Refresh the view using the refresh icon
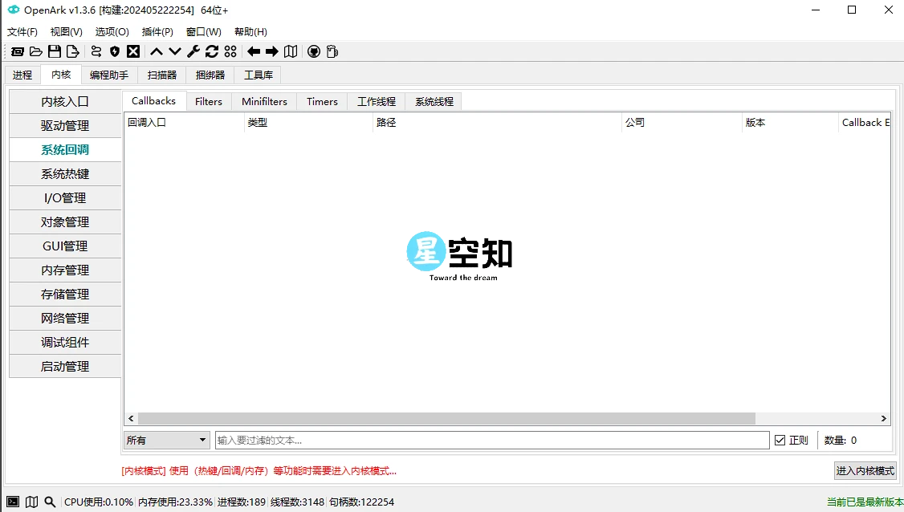 (x=211, y=51)
